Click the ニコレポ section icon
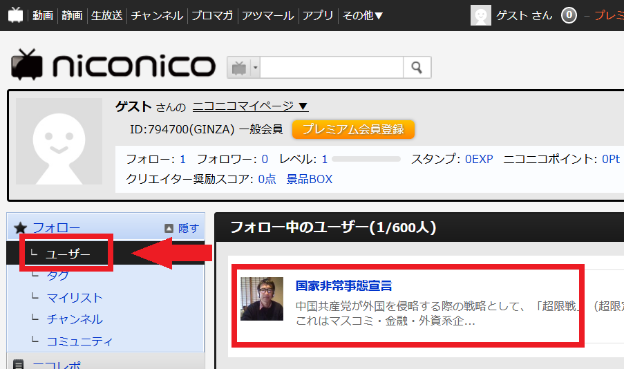The image size is (624, 369). click(18, 365)
